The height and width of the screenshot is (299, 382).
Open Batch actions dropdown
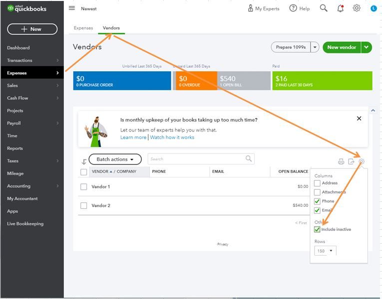click(x=115, y=159)
